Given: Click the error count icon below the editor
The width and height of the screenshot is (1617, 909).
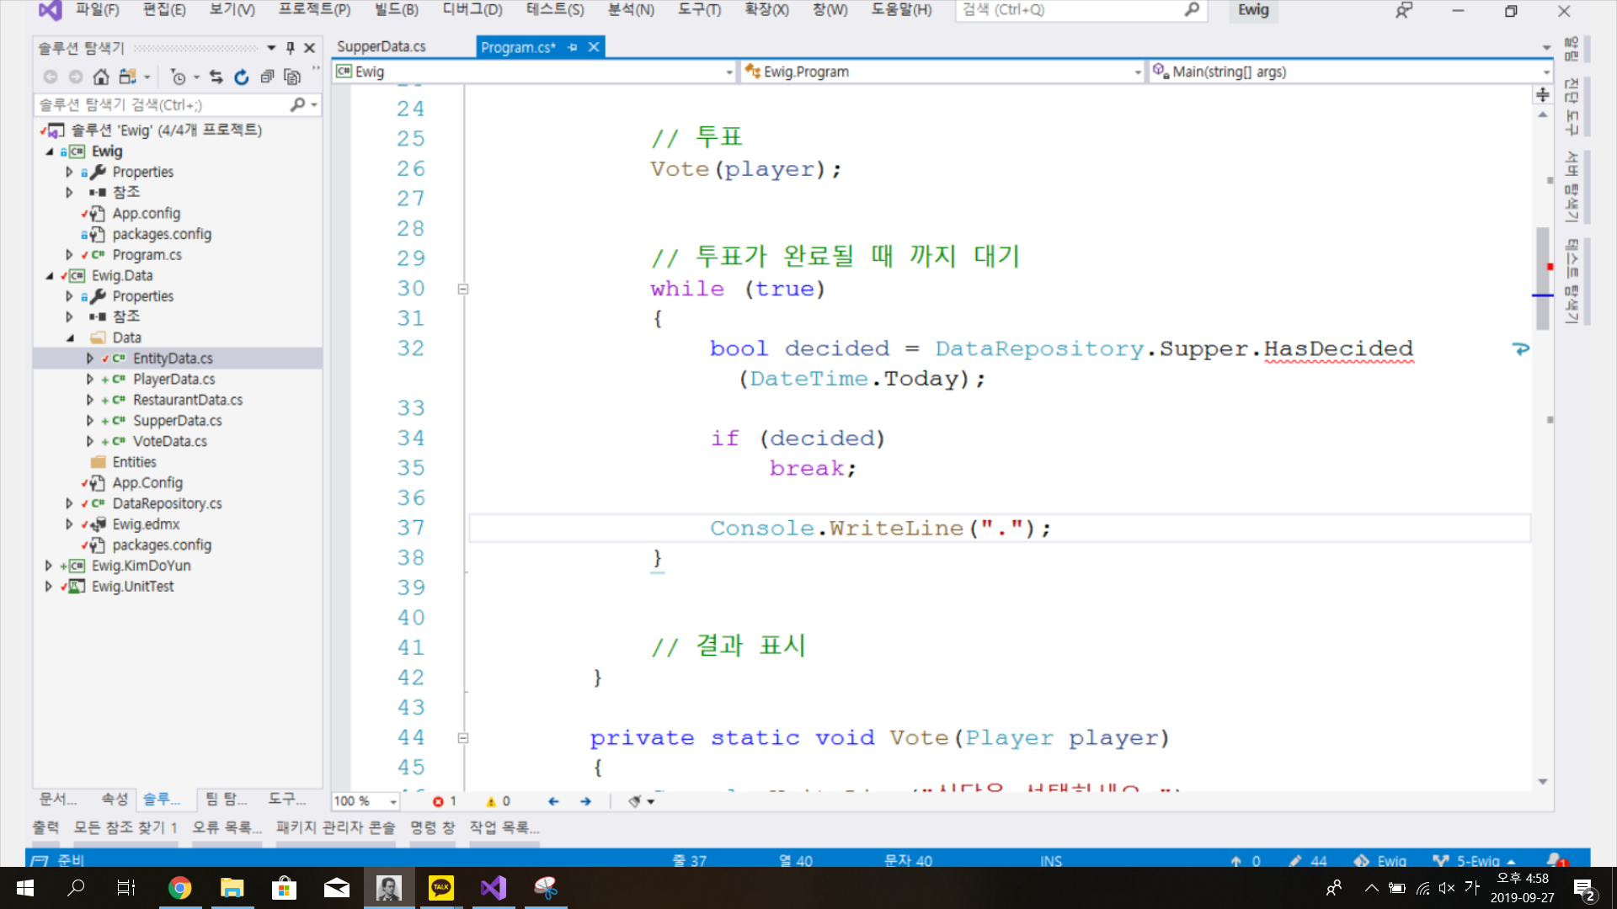Looking at the screenshot, I should (438, 801).
